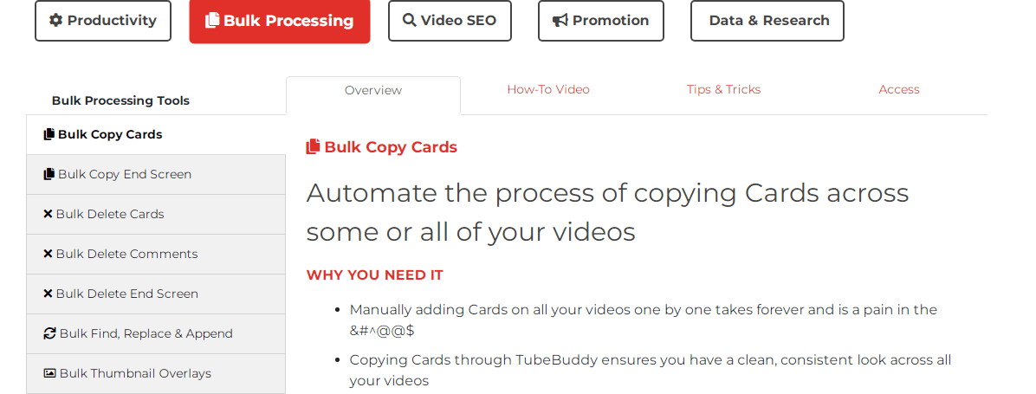Click the image icon beside Bulk Thumbnail Overlays
This screenshot has width=1036, height=394.
point(49,373)
